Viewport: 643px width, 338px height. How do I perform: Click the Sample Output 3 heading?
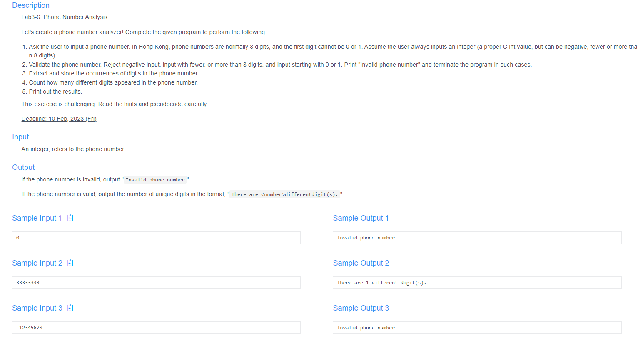pyautogui.click(x=361, y=308)
